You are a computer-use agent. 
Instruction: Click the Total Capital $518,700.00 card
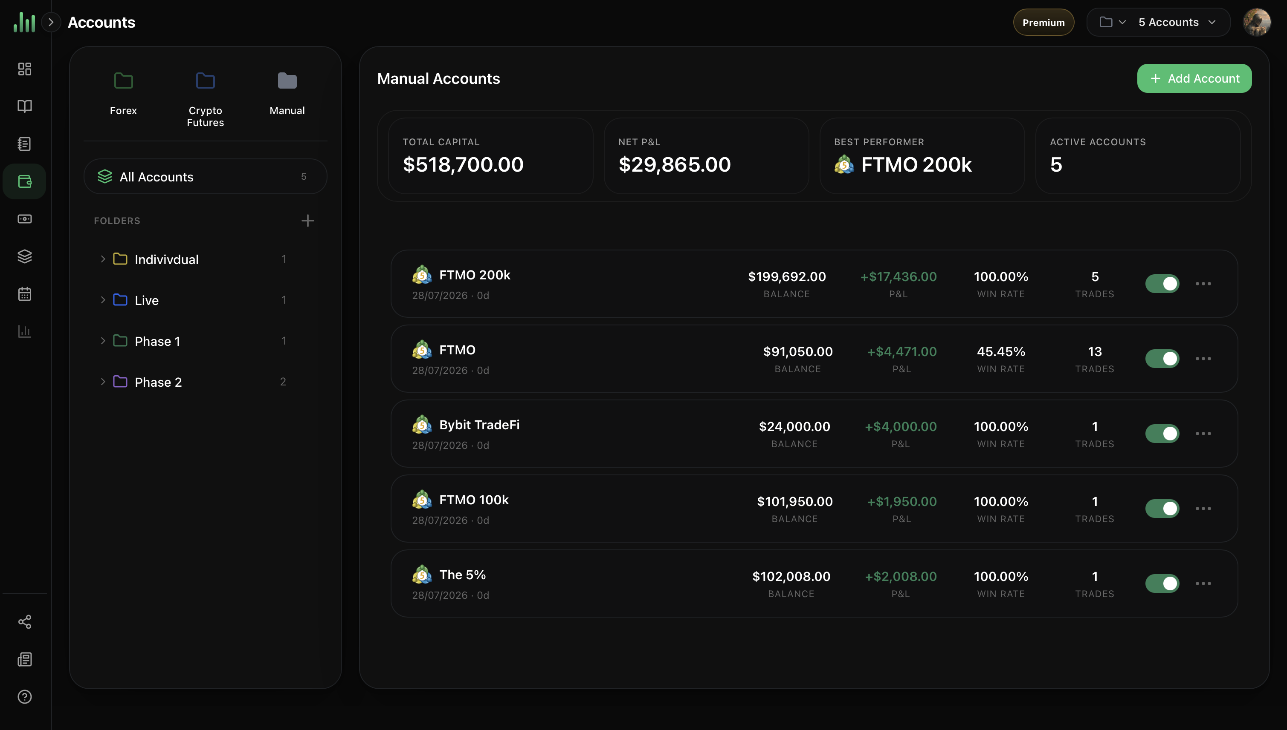coord(490,156)
